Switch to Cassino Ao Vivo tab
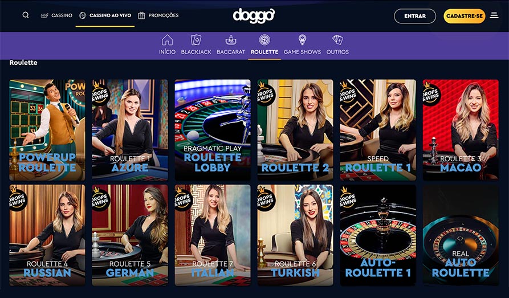 (105, 15)
